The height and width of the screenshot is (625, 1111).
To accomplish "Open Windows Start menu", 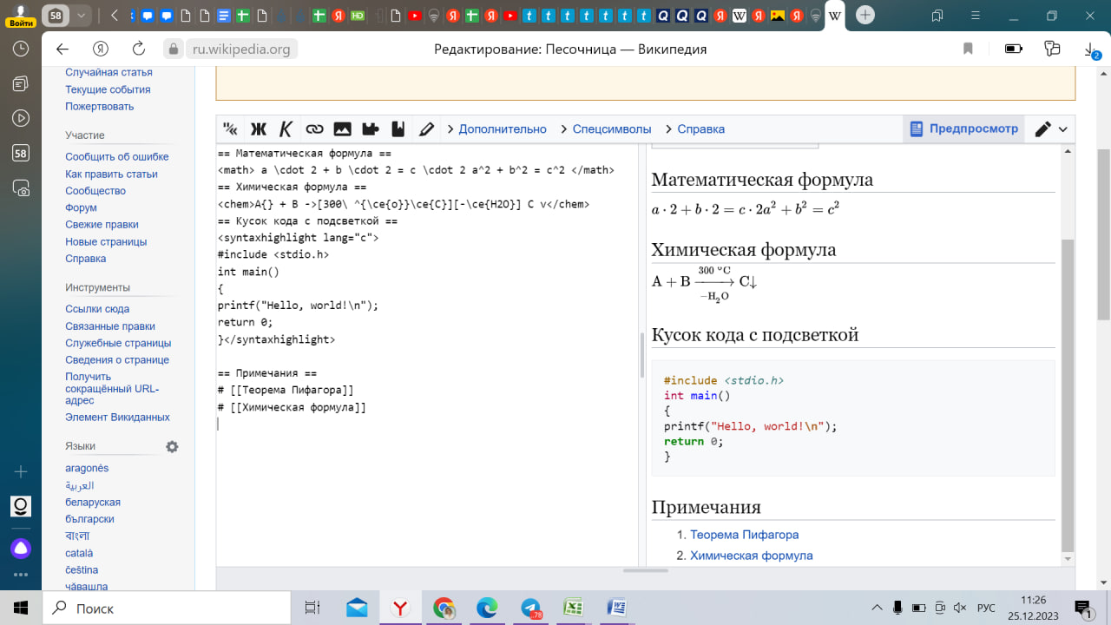I will [x=21, y=608].
